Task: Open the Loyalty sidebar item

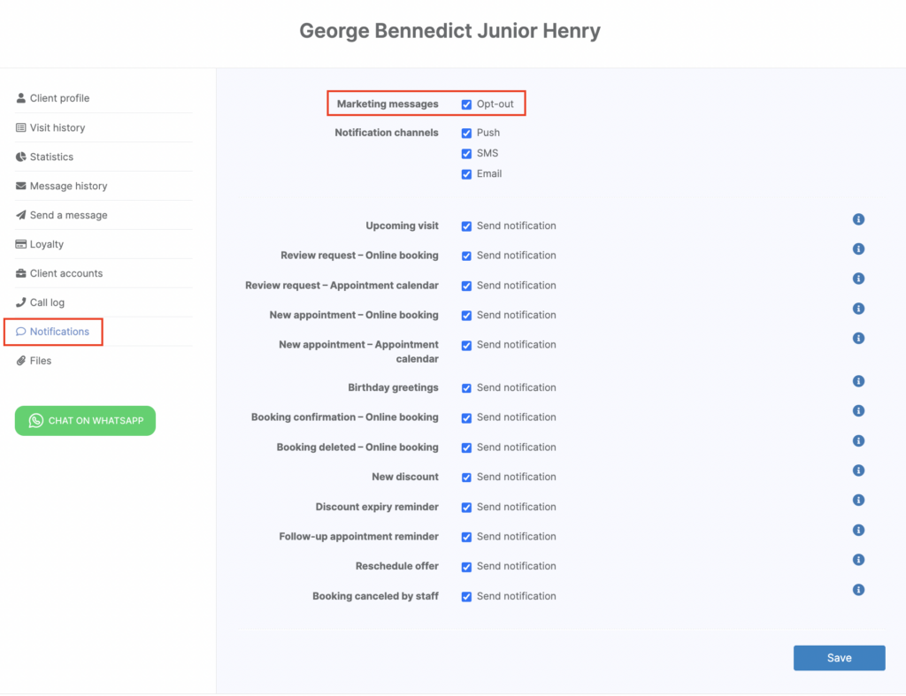Action: pos(47,244)
